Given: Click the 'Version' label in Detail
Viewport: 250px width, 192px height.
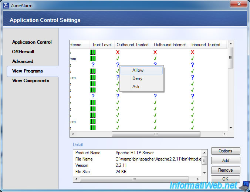Looking at the screenshot, I should point(82,165).
